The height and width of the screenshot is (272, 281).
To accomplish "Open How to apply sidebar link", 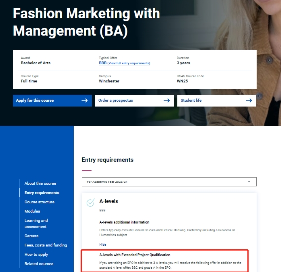I will [36, 254].
